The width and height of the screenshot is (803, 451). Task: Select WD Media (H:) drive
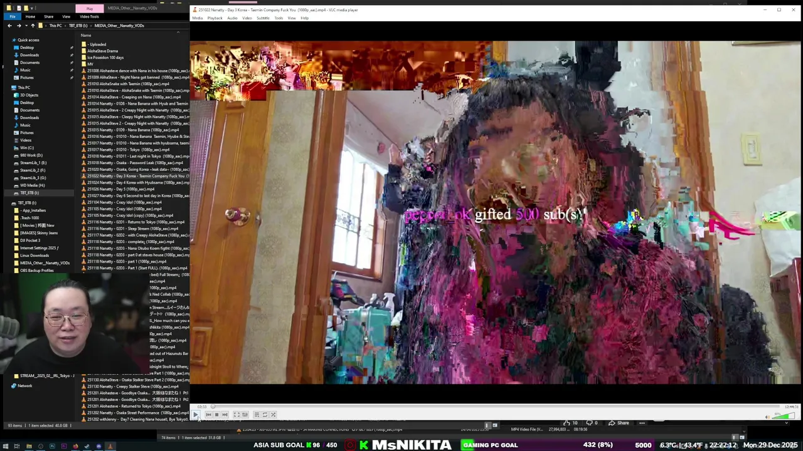point(32,185)
